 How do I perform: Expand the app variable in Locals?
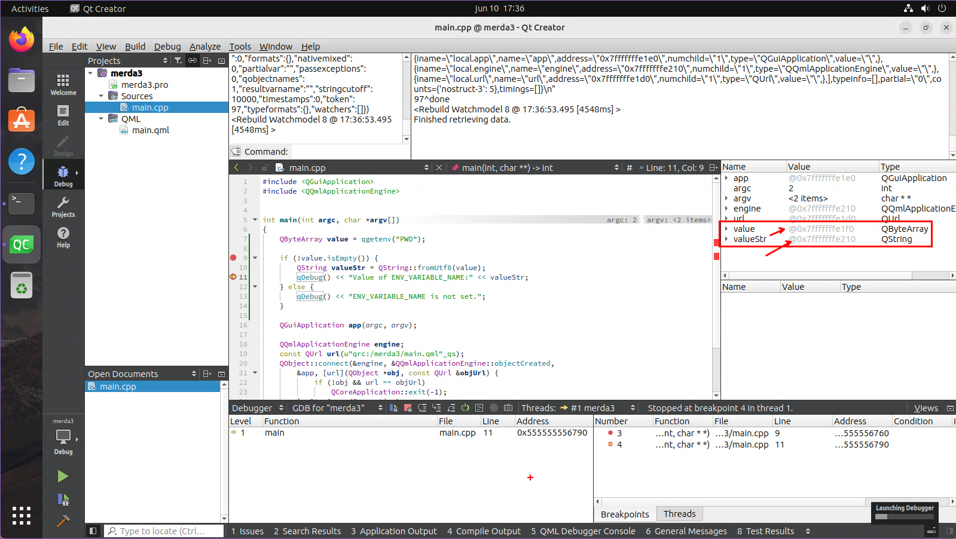pyautogui.click(x=726, y=178)
